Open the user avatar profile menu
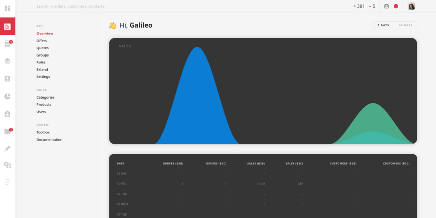The height and width of the screenshot is (218, 436). click(411, 6)
